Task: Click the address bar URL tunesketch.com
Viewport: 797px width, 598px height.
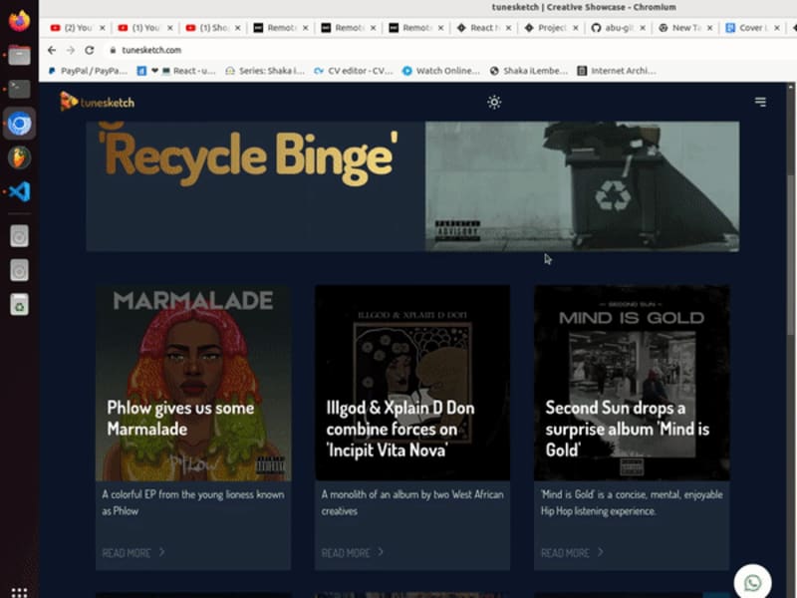Action: 151,50
